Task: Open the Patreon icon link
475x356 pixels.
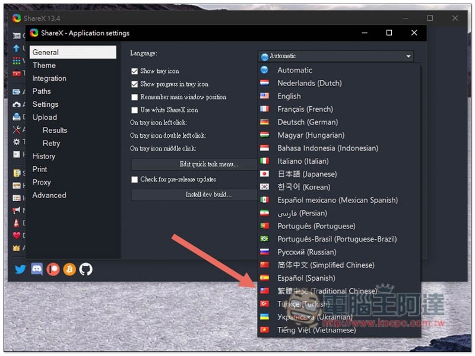Action: point(53,269)
